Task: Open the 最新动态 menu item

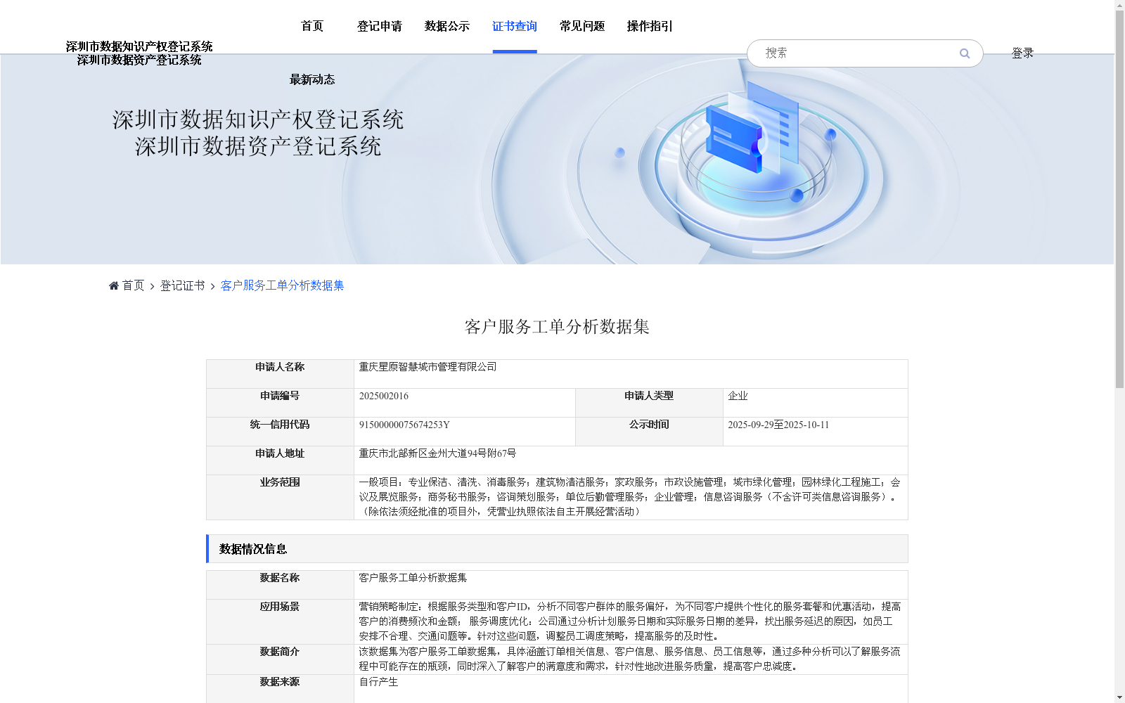Action: [312, 79]
